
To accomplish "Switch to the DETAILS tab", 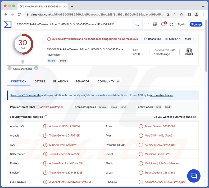I will coord(40,81).
